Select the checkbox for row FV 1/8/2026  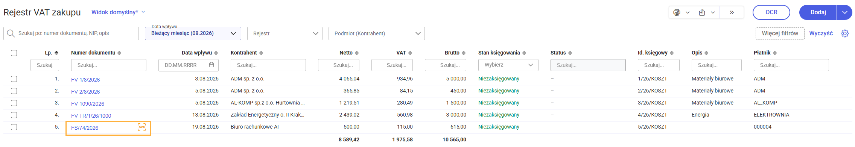(14, 79)
